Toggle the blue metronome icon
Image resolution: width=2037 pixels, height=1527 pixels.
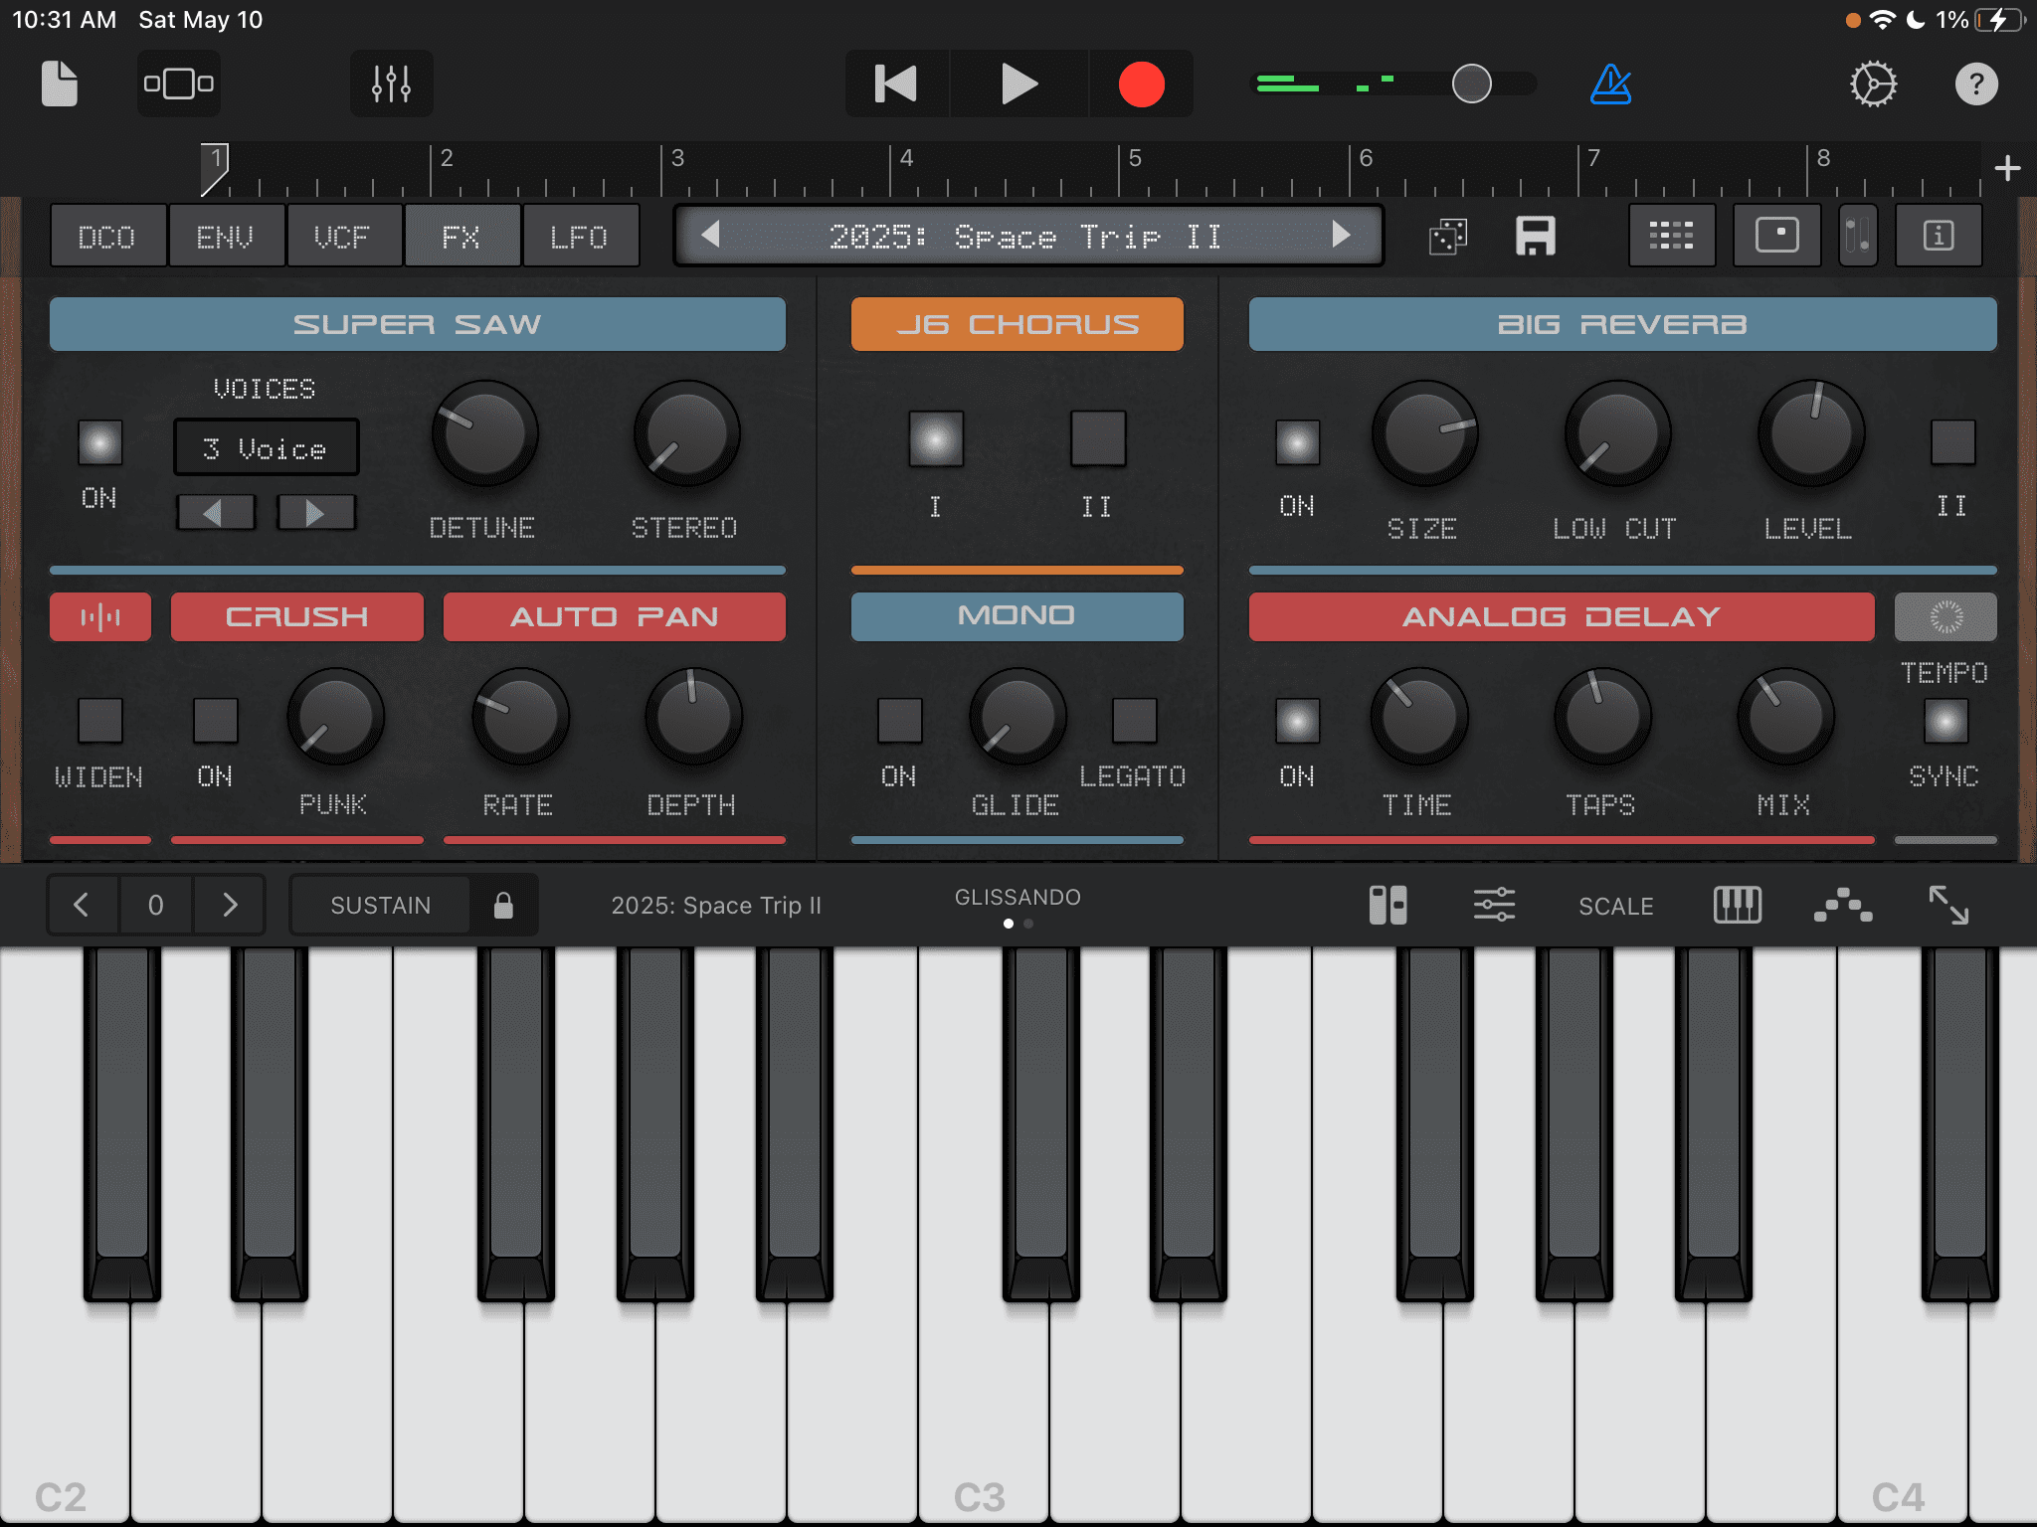click(1610, 84)
